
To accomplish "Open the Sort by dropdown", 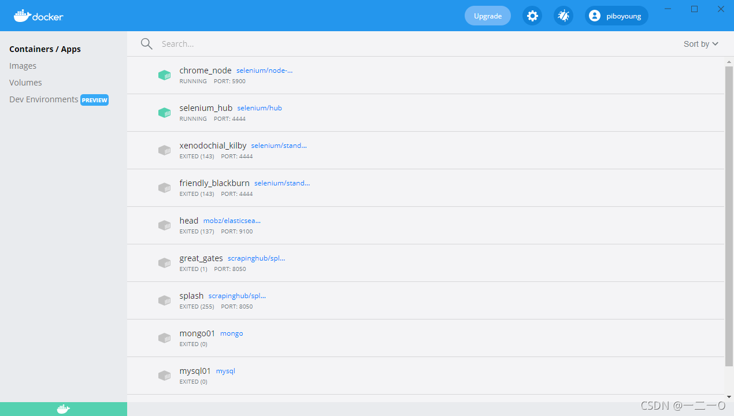I will 700,44.
